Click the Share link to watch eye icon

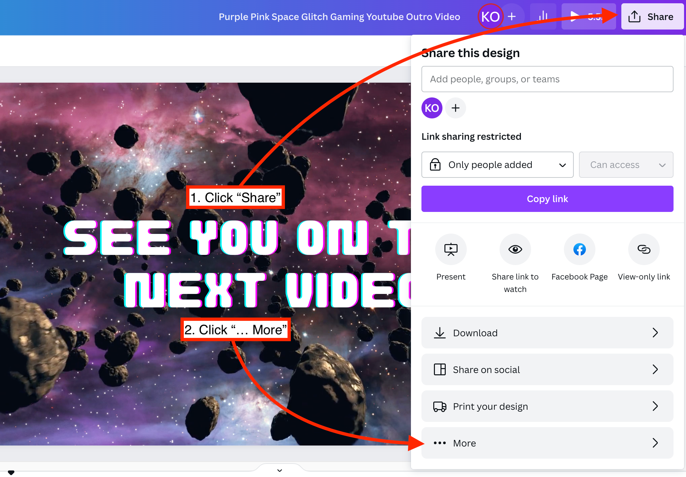pos(515,249)
